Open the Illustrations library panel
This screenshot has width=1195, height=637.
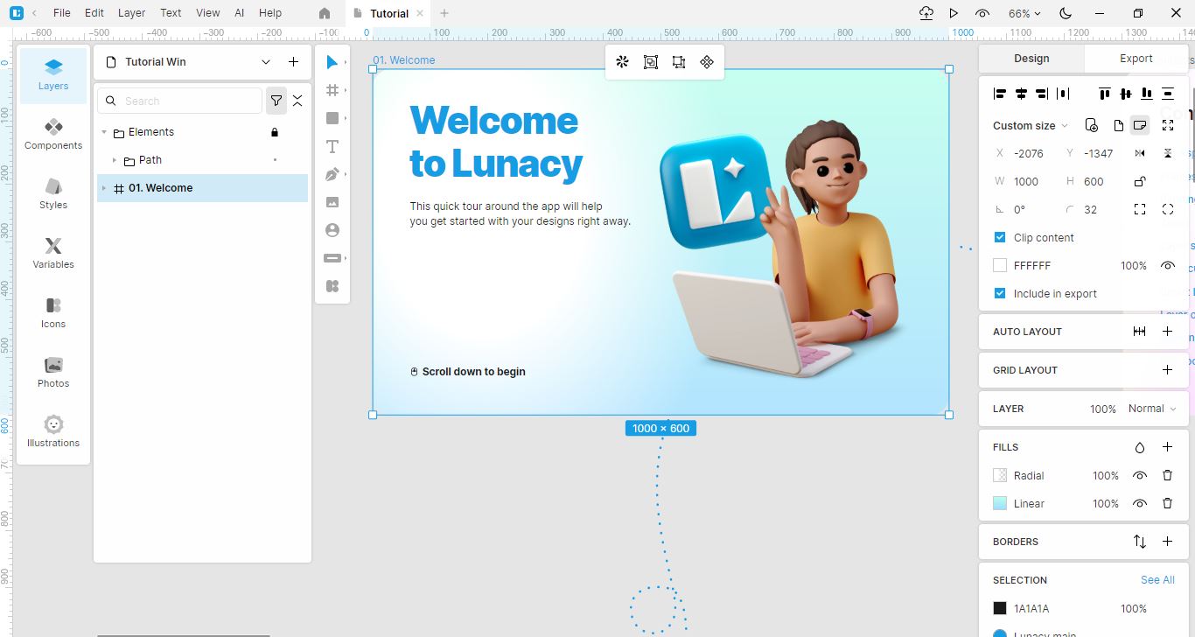point(53,432)
